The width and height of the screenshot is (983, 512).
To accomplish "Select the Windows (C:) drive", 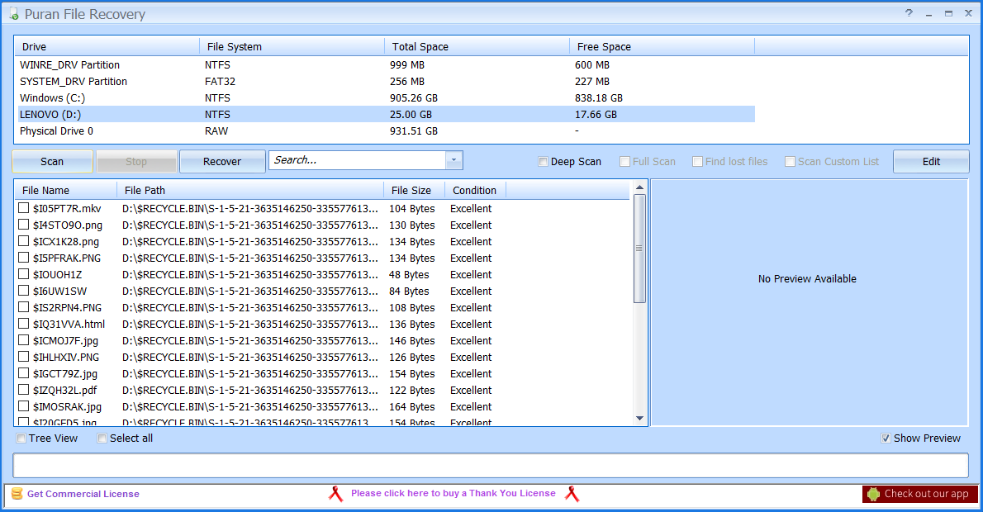I will point(385,97).
